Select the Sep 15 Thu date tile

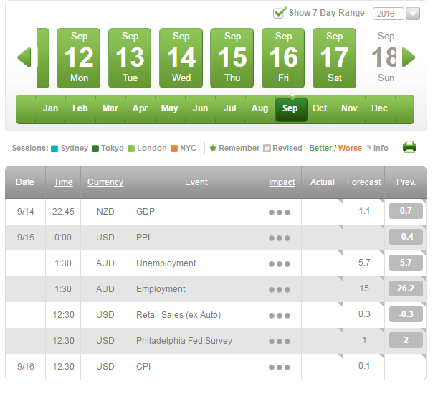(x=232, y=58)
